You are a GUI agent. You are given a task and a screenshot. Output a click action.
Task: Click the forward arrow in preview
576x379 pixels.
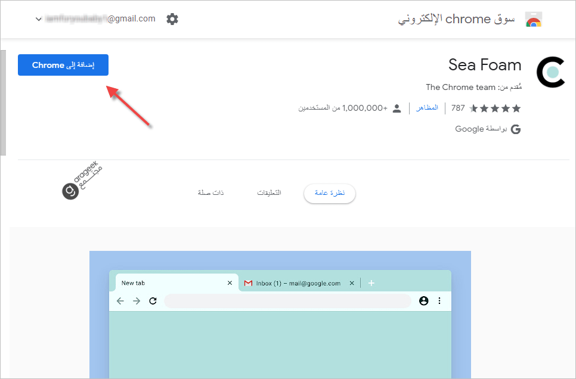click(x=137, y=301)
